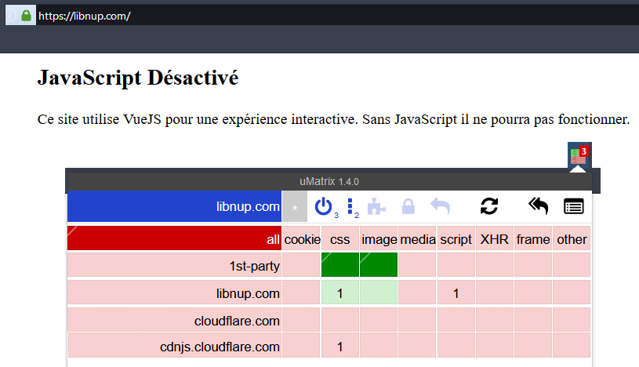The width and height of the screenshot is (639, 367).
Task: Reload the page with refresh icon
Action: click(489, 206)
